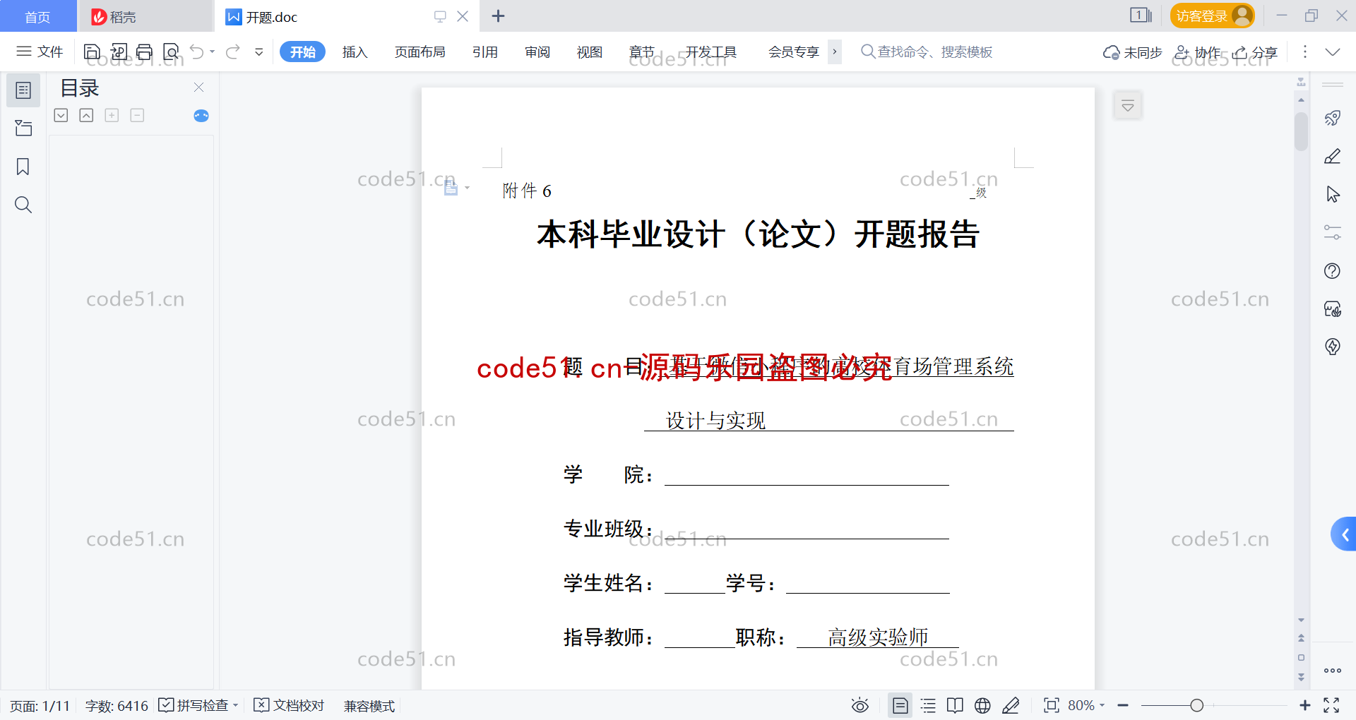Open the 文件 menu
The image size is (1356, 720).
point(40,52)
